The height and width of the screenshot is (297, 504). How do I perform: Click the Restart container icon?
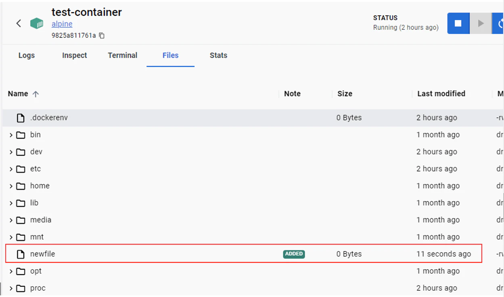(499, 23)
